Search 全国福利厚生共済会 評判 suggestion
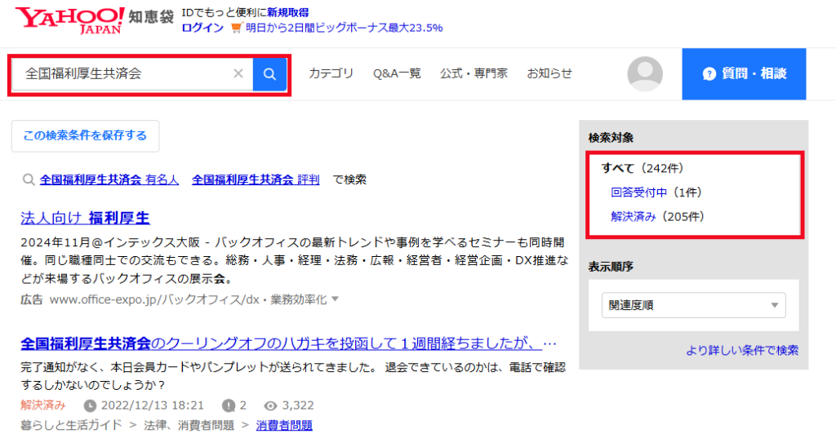836x447 pixels. point(256,179)
